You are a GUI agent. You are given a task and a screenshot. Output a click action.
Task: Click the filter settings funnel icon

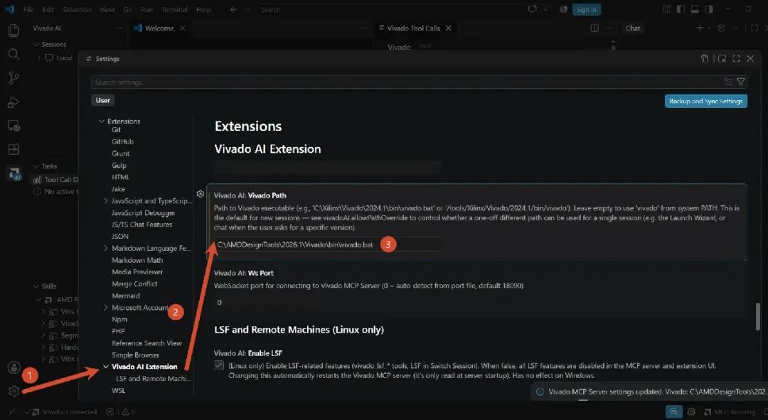click(x=740, y=82)
